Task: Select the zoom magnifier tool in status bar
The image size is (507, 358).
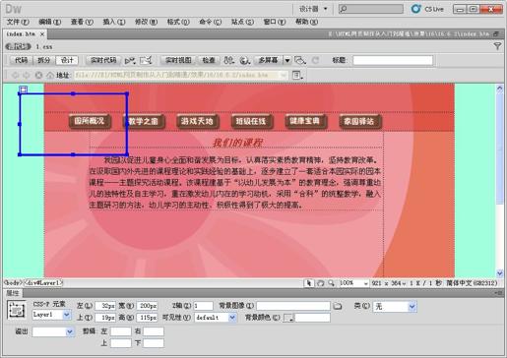Action: (x=331, y=283)
